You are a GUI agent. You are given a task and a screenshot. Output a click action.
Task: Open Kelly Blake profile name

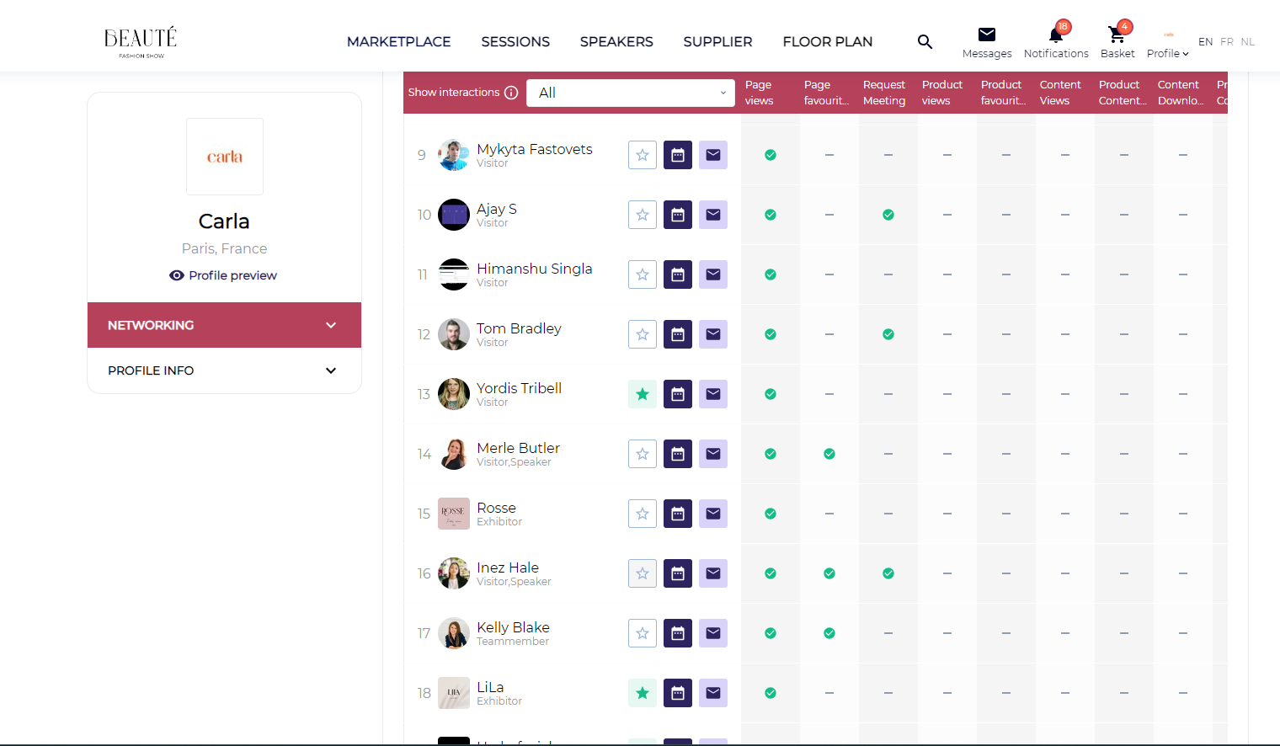click(513, 627)
